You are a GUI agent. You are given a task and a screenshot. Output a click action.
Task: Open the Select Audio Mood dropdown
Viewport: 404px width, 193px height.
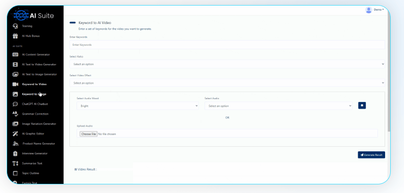(x=138, y=106)
